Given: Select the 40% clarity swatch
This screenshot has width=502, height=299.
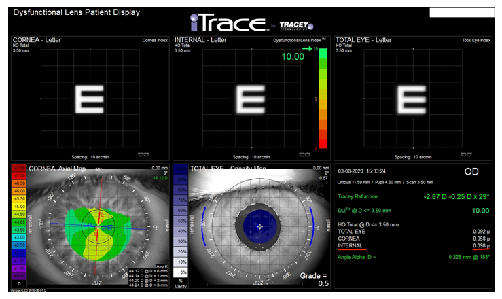Looking at the screenshot, I should coord(181,231).
